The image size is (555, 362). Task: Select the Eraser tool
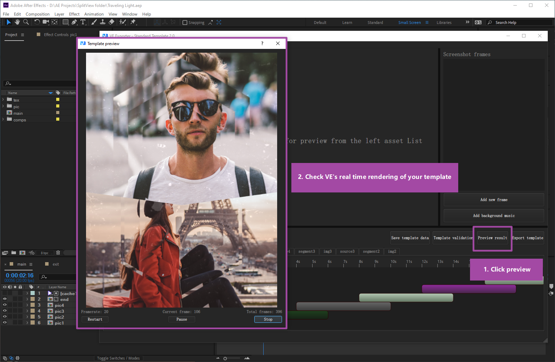(111, 22)
